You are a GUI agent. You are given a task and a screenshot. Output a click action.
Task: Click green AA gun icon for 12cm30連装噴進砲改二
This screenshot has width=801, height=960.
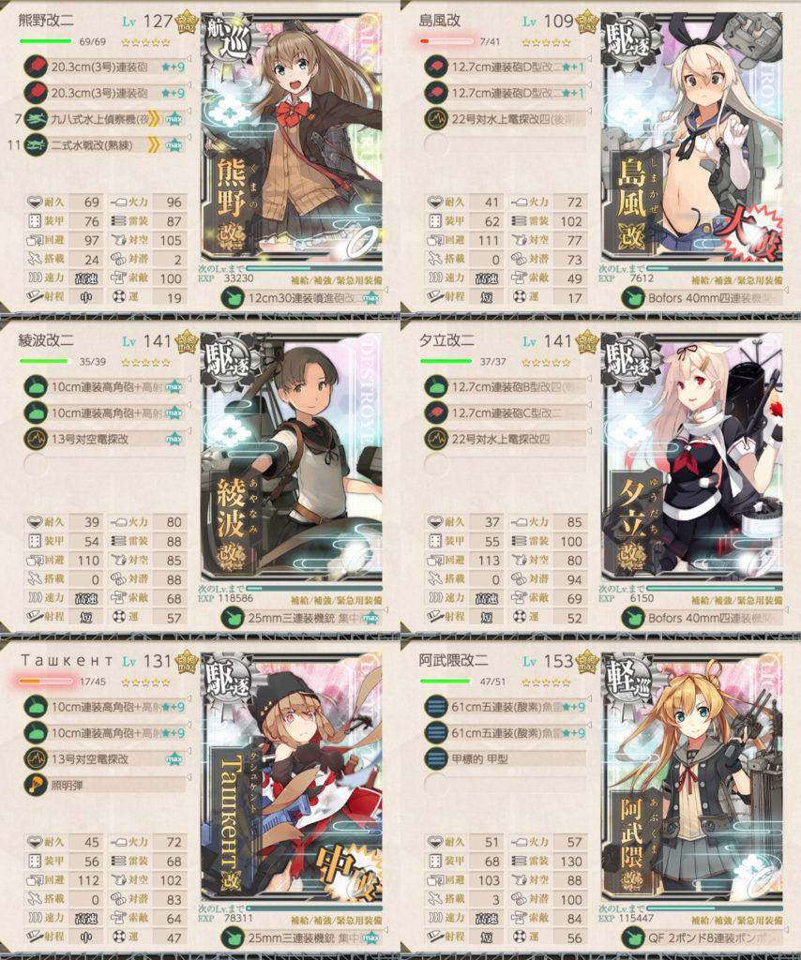tap(233, 298)
